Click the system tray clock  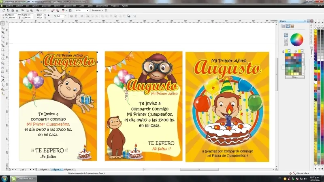point(315,179)
